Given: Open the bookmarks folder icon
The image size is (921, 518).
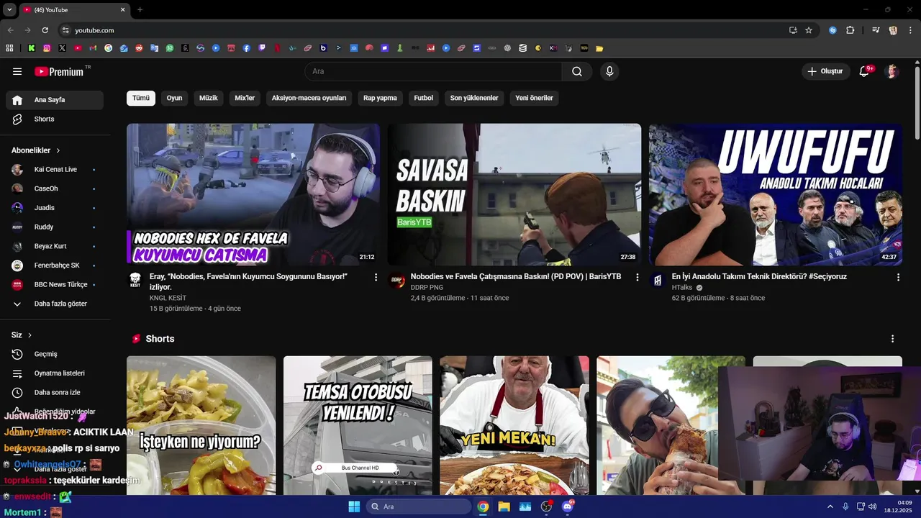Looking at the screenshot, I should coord(599,48).
